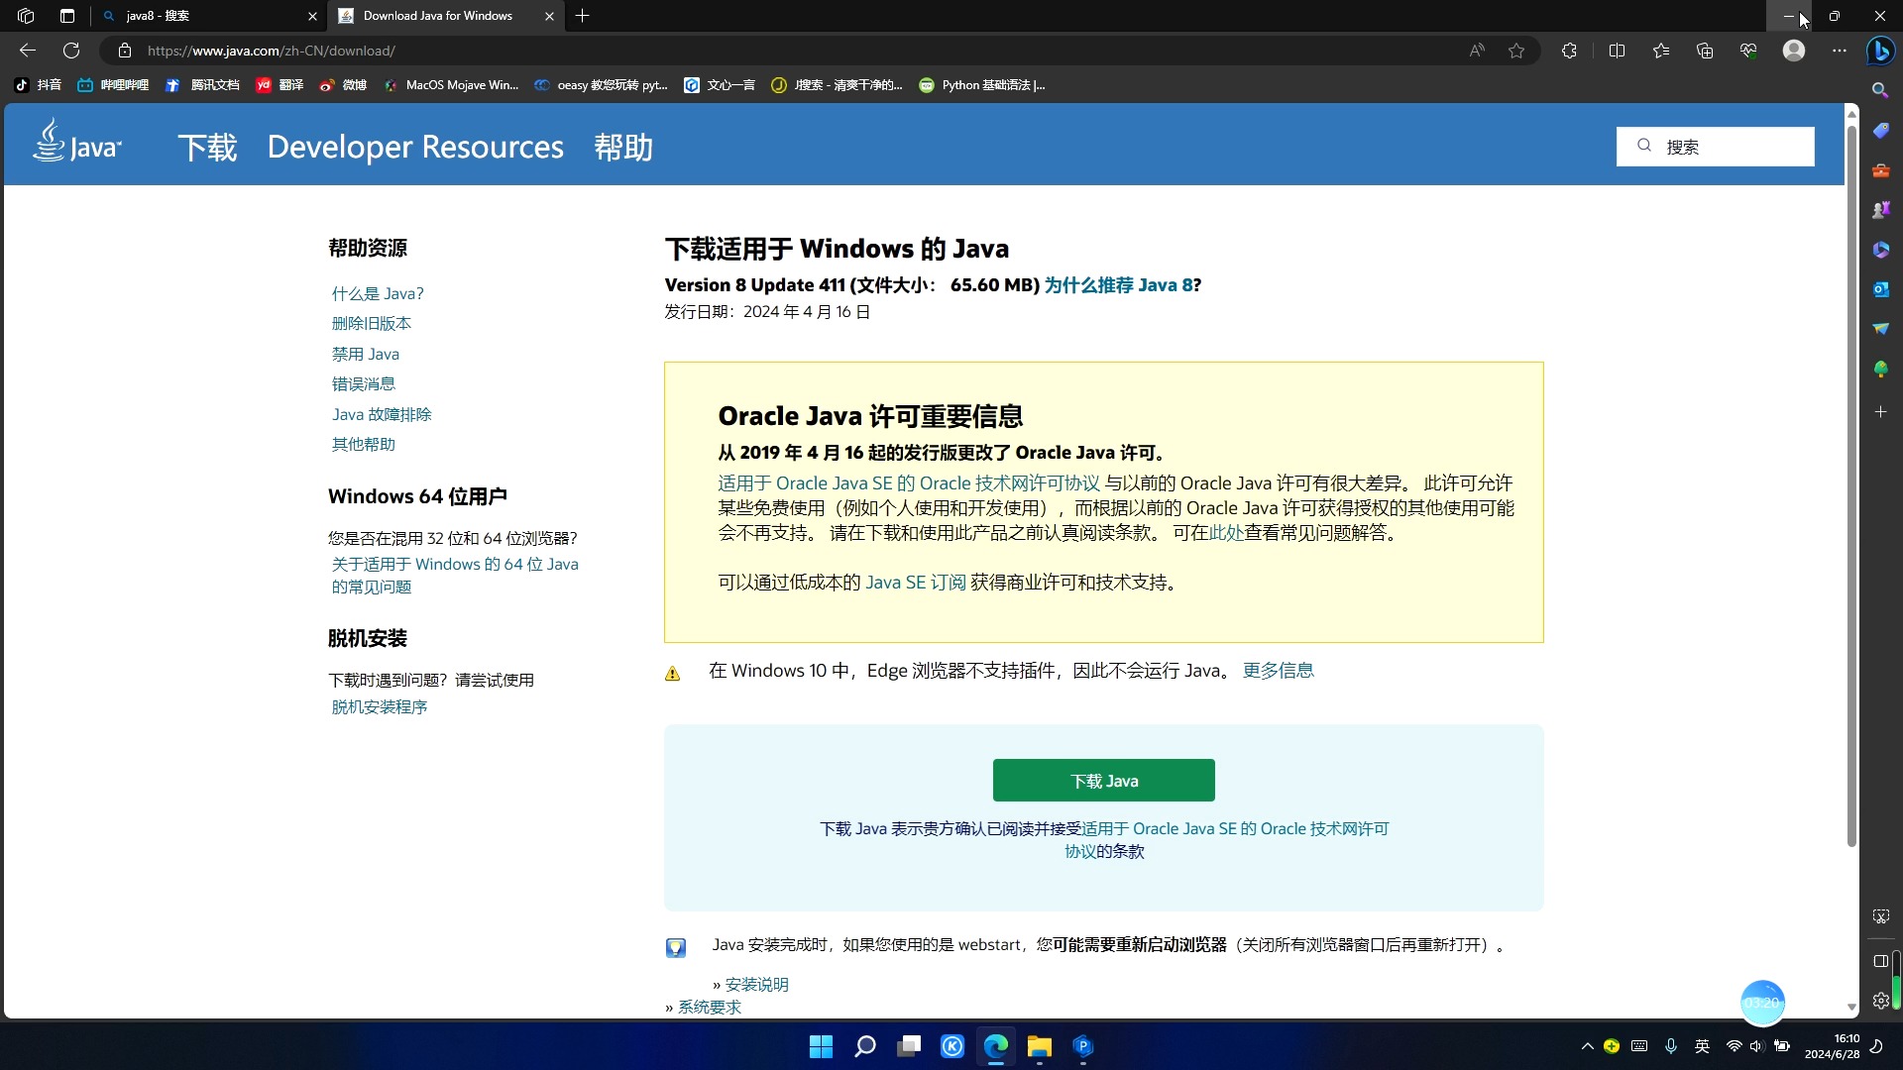Open the 为什么推荐 Java 8 link

coord(1118,285)
